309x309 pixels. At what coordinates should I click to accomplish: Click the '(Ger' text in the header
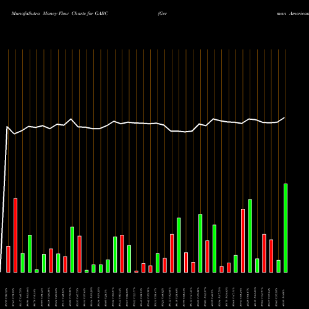tap(163, 14)
